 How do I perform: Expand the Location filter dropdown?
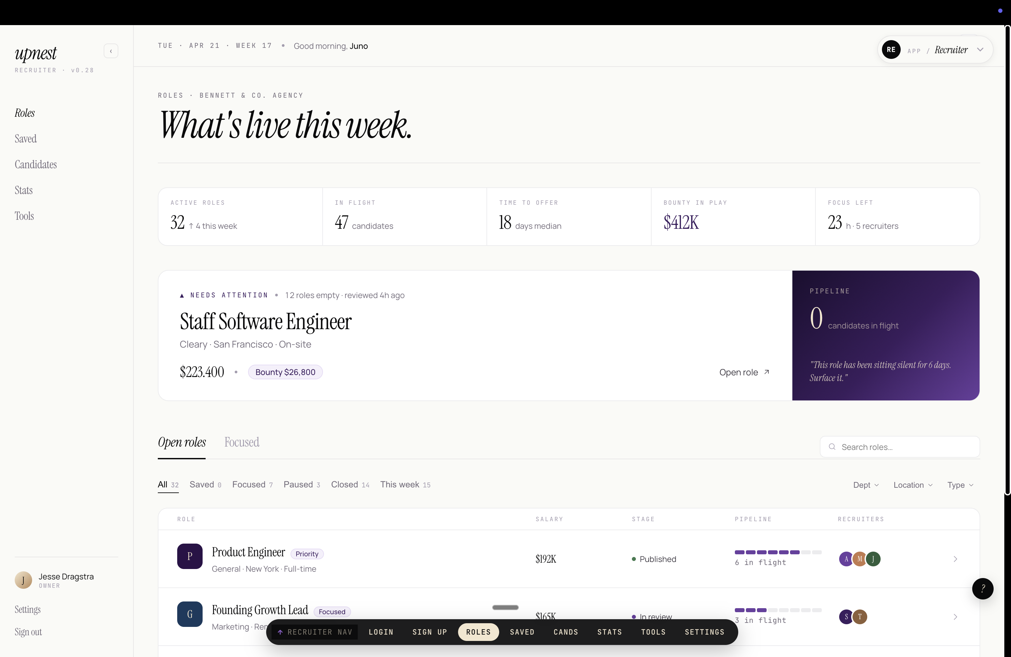(913, 485)
